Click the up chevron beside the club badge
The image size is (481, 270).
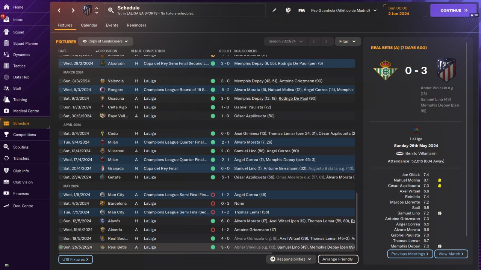[x=97, y=8]
